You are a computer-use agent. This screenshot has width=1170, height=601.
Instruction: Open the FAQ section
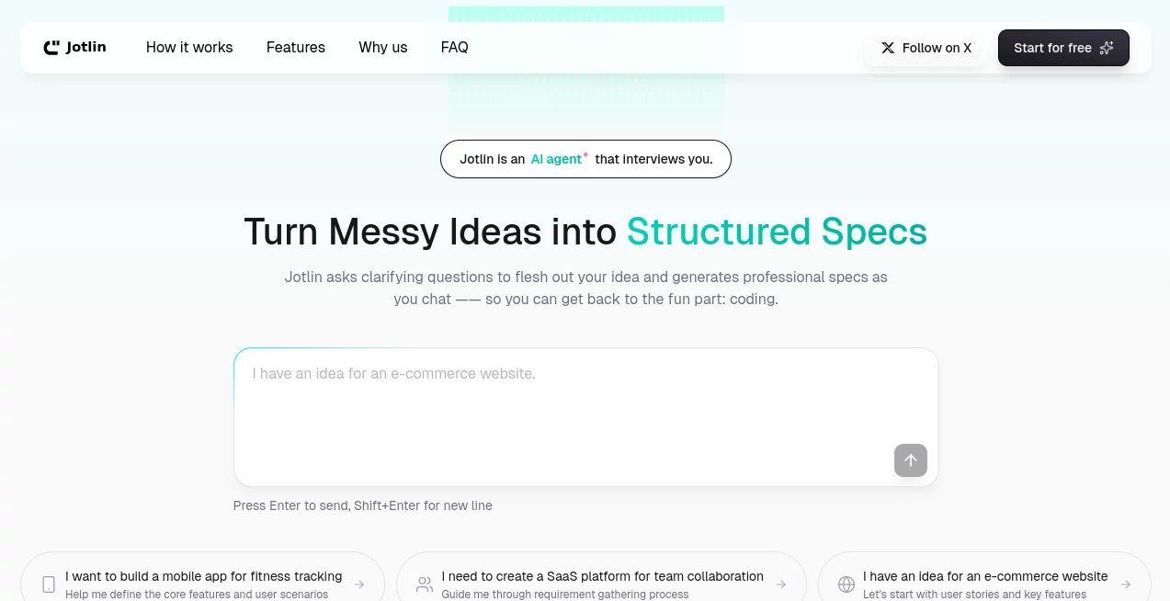[454, 47]
